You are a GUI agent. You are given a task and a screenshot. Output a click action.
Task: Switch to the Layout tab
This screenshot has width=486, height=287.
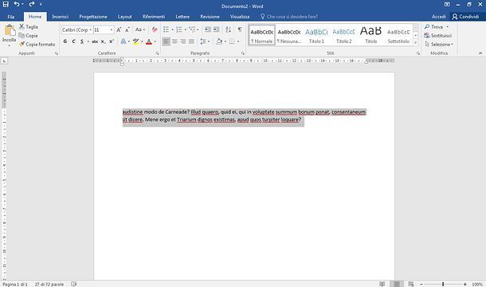coord(124,17)
